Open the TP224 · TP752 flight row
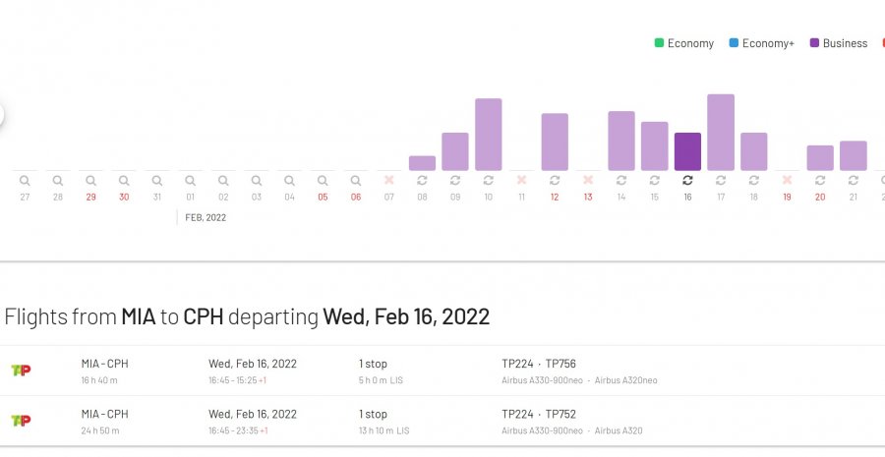This screenshot has width=885, height=457. coord(442,421)
